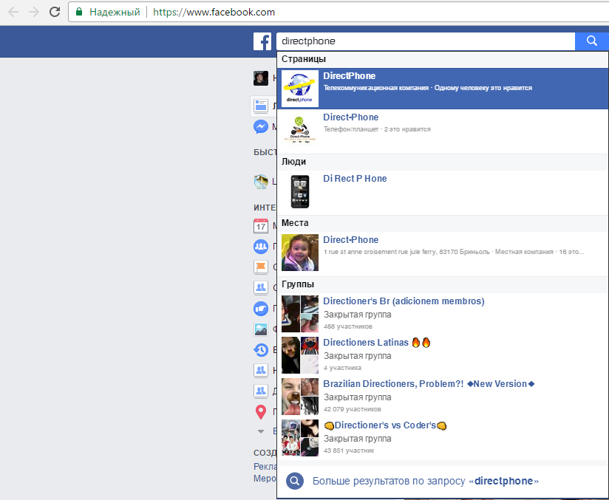The height and width of the screenshot is (500, 609).
Task: Open the highlighted DirectPhone telecom page result
Action: coord(443,89)
